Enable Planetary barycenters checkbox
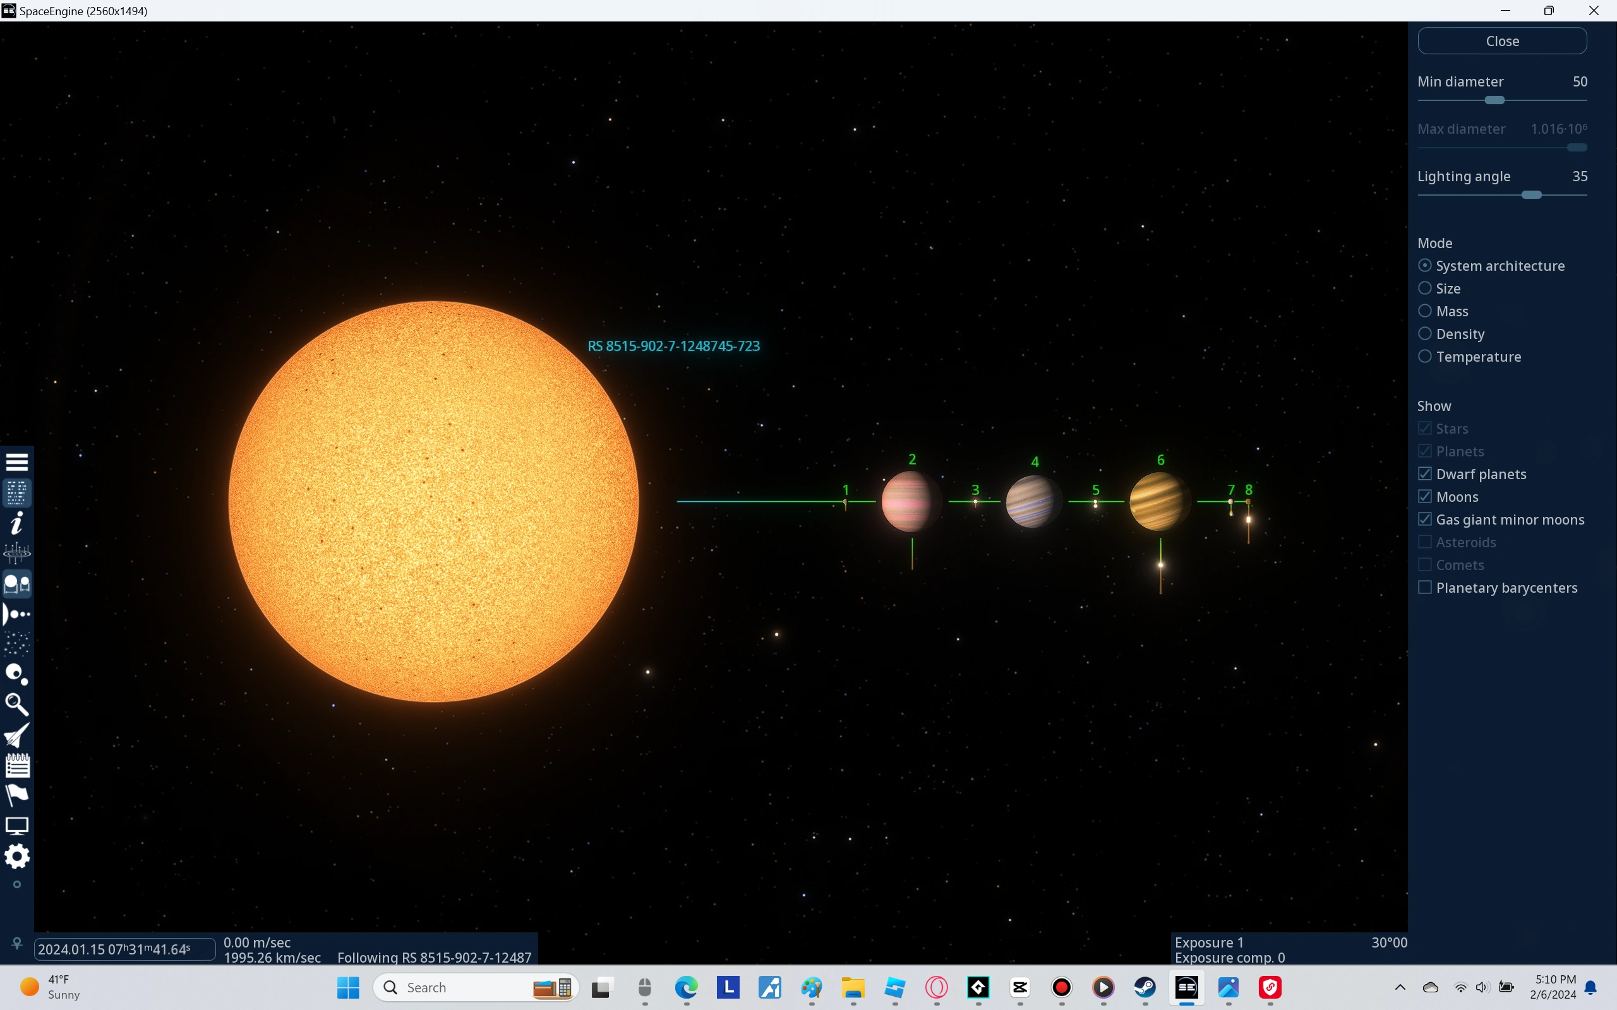The image size is (1617, 1010). (x=1424, y=587)
